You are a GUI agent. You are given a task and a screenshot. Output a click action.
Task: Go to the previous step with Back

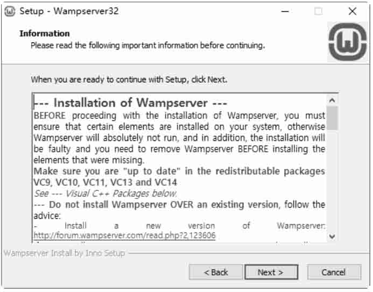[216, 272]
